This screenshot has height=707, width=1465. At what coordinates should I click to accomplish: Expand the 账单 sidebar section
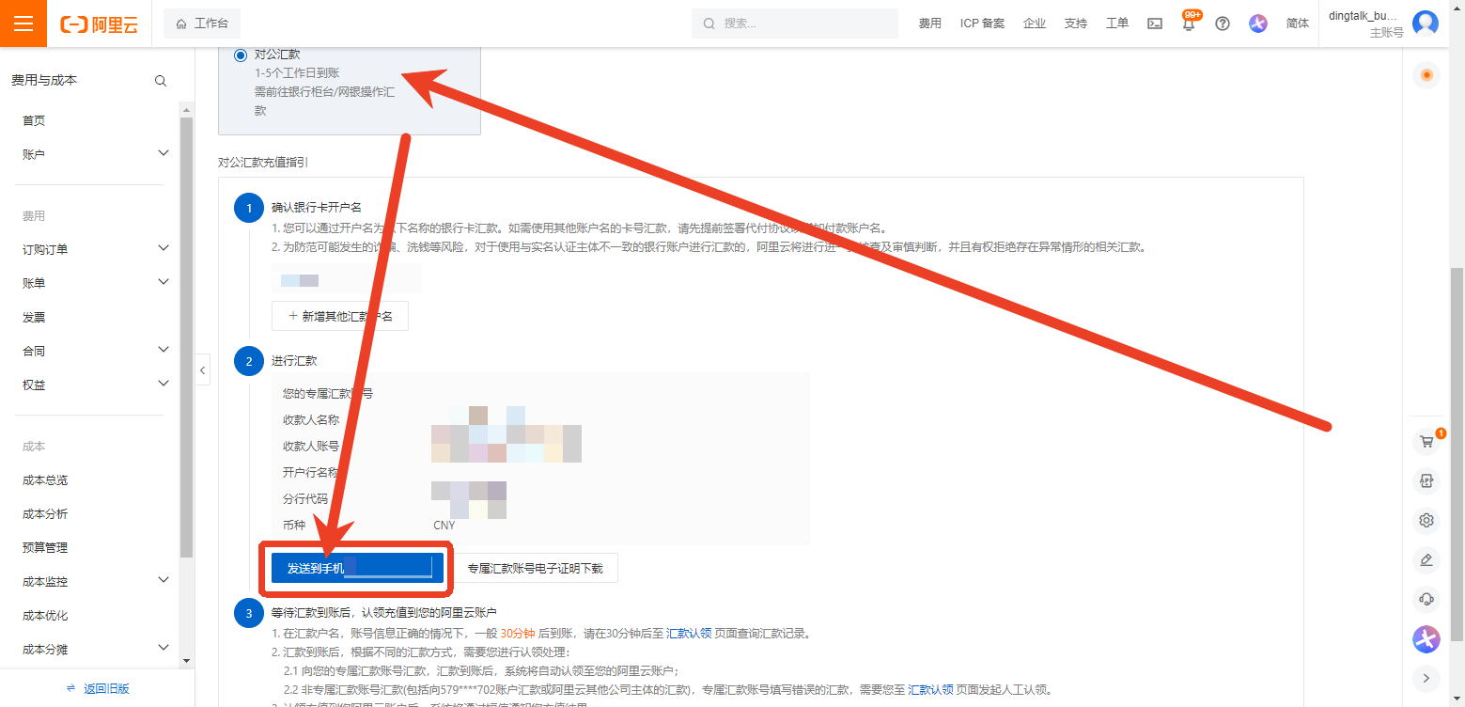(x=164, y=282)
